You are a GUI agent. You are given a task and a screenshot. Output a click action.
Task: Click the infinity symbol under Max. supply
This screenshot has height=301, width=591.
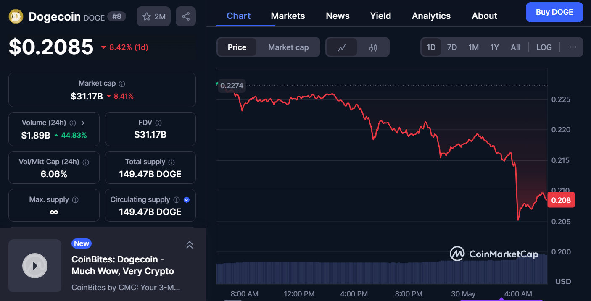tap(54, 212)
